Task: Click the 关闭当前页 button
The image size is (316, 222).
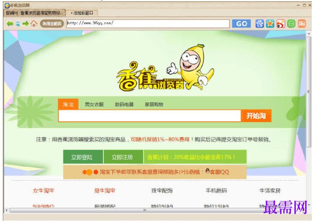Action: pyautogui.click(x=52, y=24)
